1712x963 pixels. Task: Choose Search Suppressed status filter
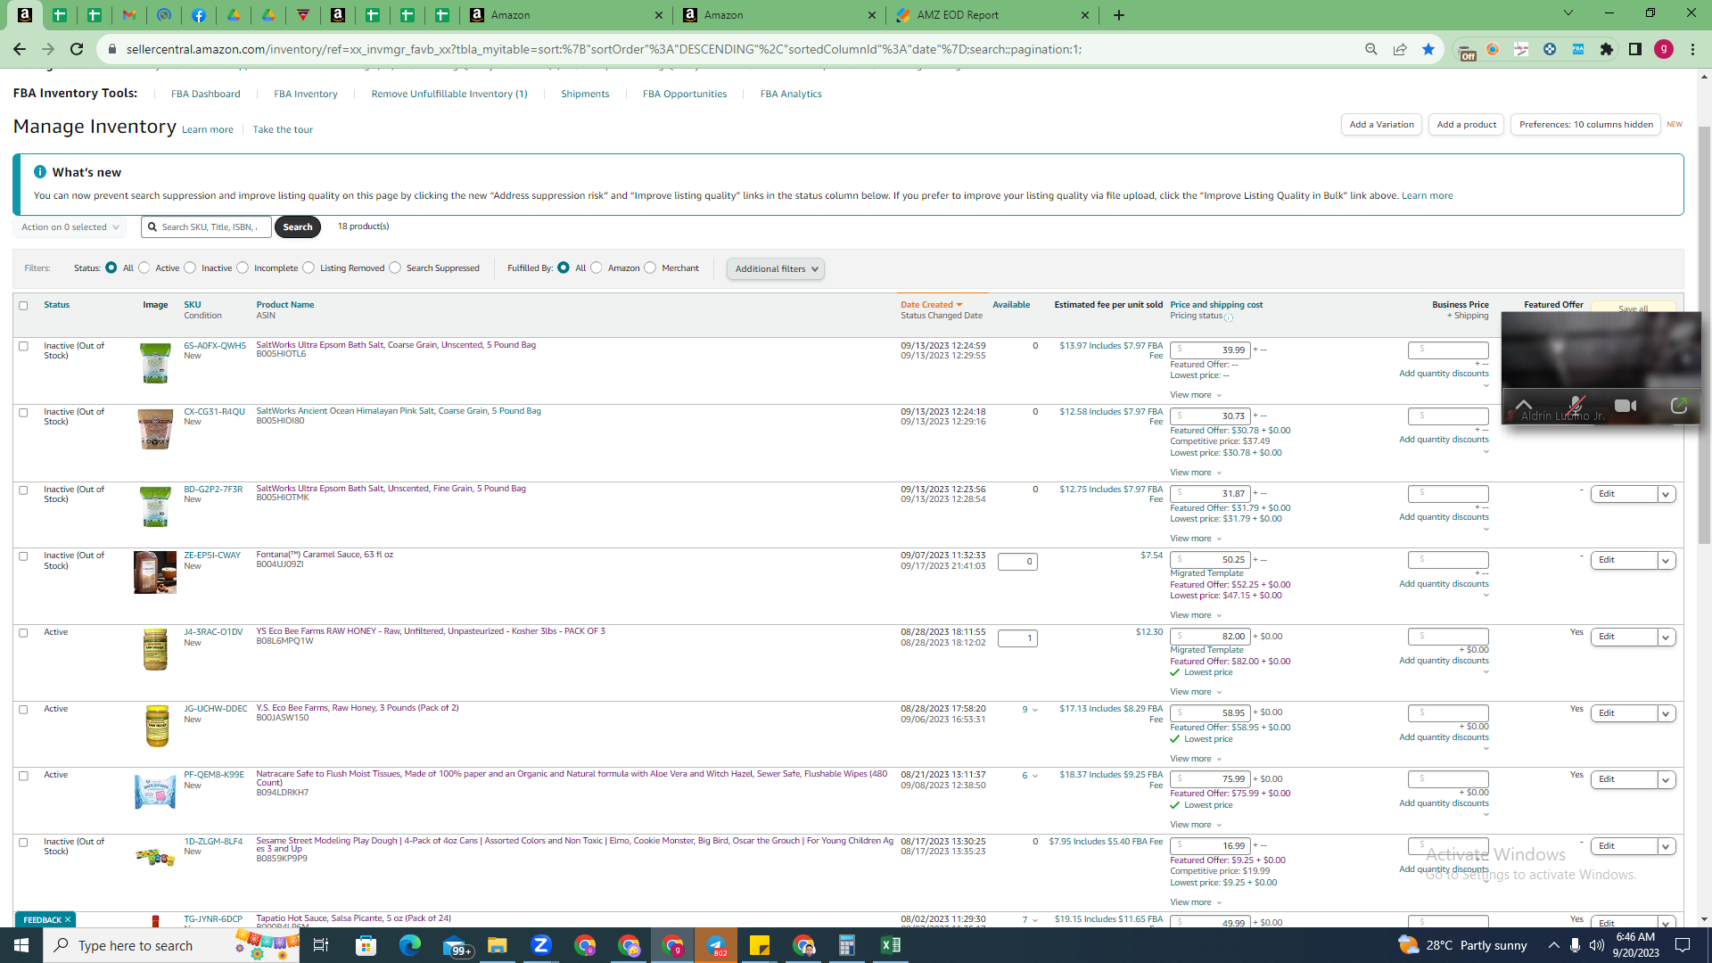pyautogui.click(x=395, y=267)
